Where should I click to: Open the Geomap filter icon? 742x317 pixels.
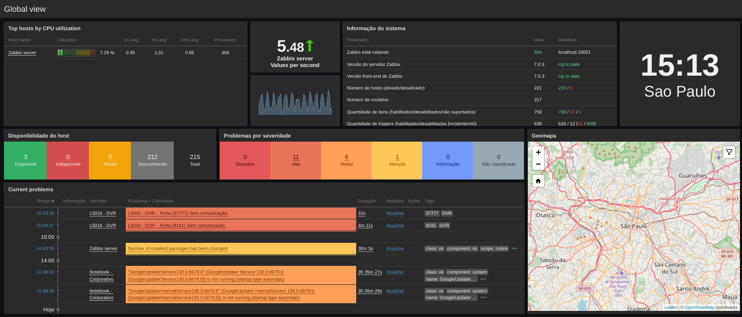pyautogui.click(x=729, y=152)
